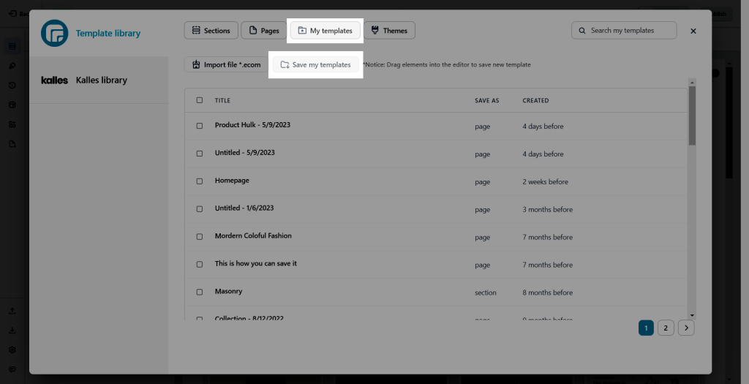Screen dimensions: 749x384
Task: Click the SAVE AS column header
Action: [x=486, y=100]
